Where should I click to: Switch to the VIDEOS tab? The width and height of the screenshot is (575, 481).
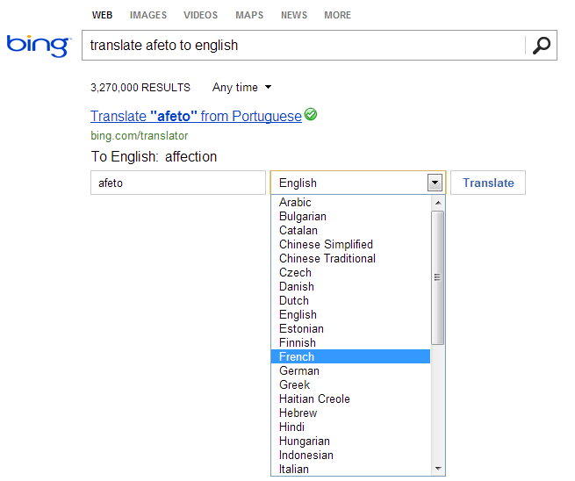click(200, 15)
